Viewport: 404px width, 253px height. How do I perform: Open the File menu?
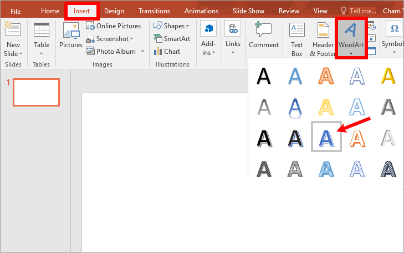click(16, 11)
